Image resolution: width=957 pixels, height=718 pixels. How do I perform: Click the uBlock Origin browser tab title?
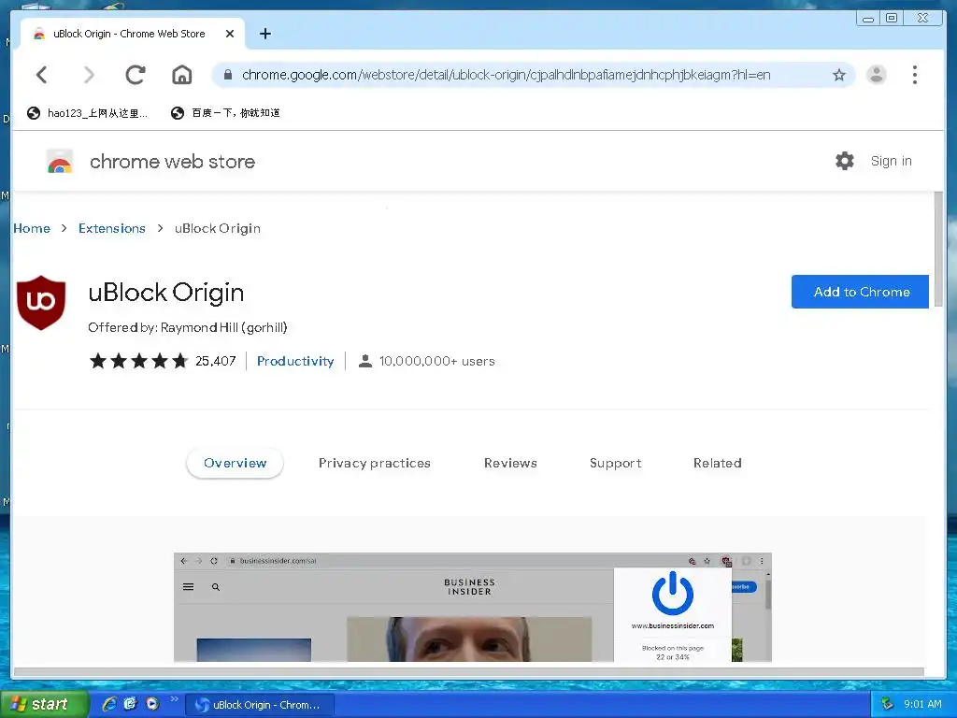pos(129,34)
